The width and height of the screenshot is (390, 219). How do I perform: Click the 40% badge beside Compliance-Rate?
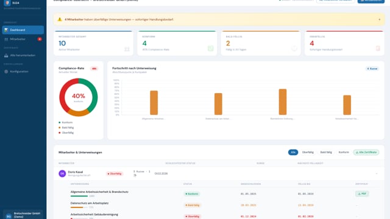click(94, 69)
